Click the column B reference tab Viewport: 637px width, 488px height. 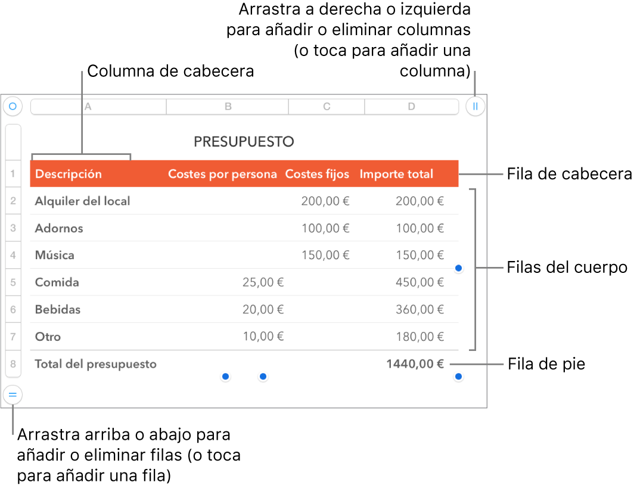click(x=227, y=106)
